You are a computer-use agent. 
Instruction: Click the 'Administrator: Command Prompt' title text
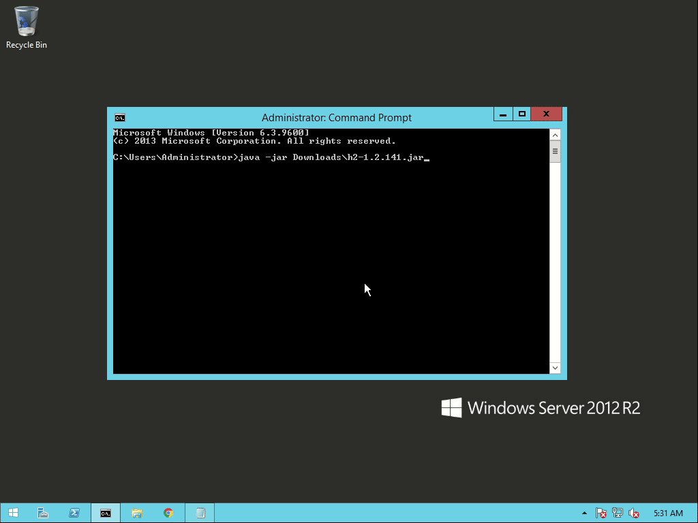[337, 117]
